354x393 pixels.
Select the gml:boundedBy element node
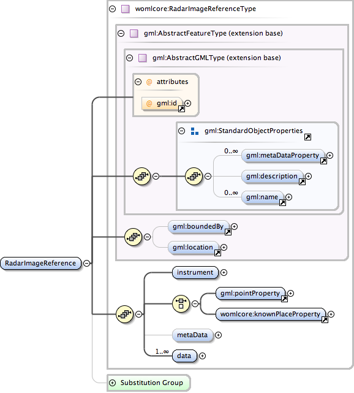tap(198, 227)
